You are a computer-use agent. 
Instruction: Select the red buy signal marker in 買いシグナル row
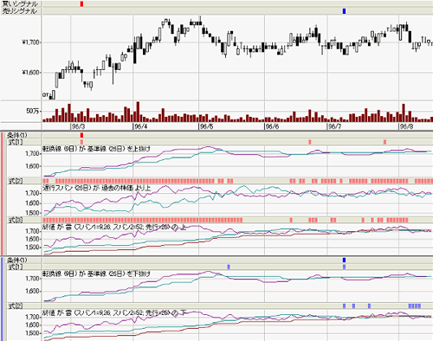81,3
